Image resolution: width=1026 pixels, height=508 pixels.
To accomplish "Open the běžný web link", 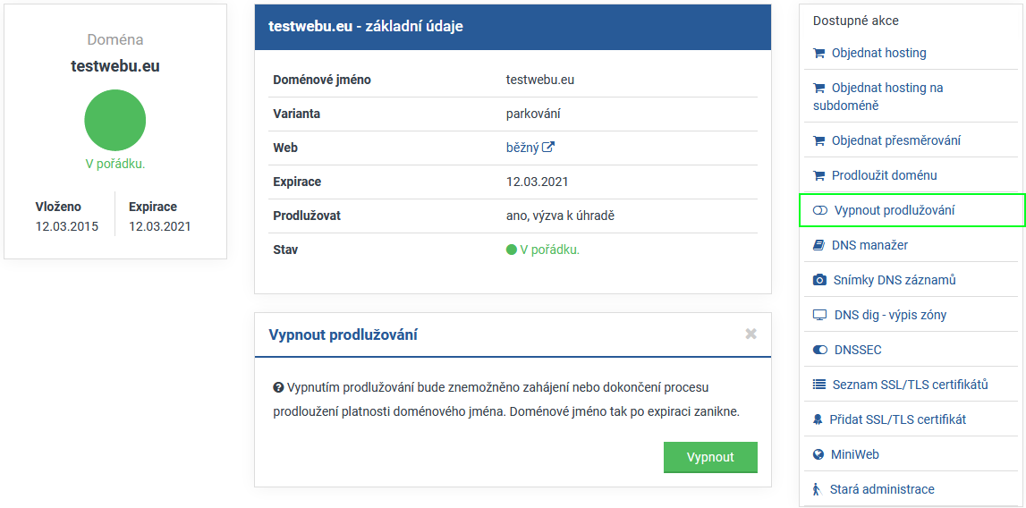I will 522,148.
